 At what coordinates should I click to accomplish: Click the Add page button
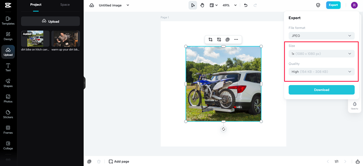119,162
